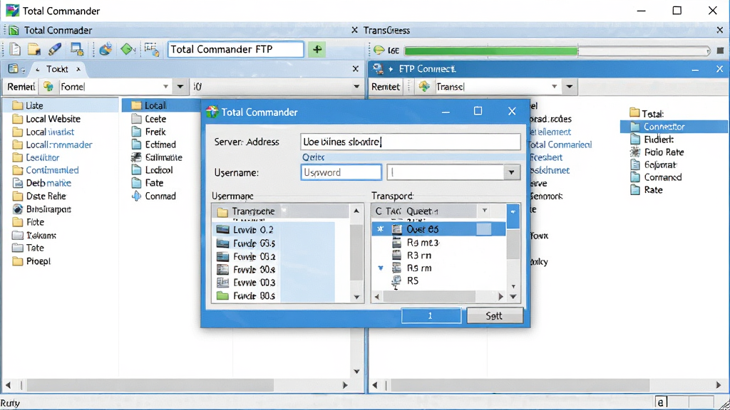Viewport: 730px width, 410px height.
Task: Click the green folder icon beside Fande 80.s
Action: [222, 295]
